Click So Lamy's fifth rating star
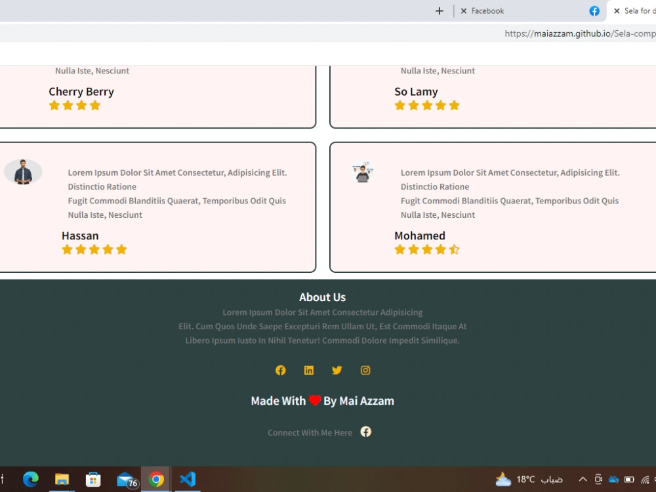 coord(454,106)
